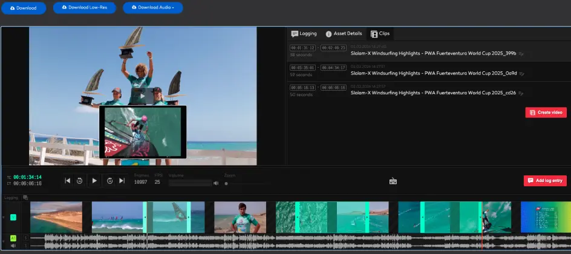
Task: Click the blue Download button
Action: coord(24,8)
